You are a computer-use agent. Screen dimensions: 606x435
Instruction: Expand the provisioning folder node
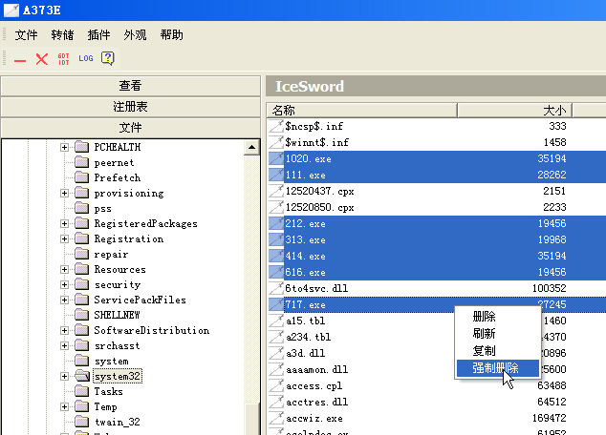(x=65, y=194)
